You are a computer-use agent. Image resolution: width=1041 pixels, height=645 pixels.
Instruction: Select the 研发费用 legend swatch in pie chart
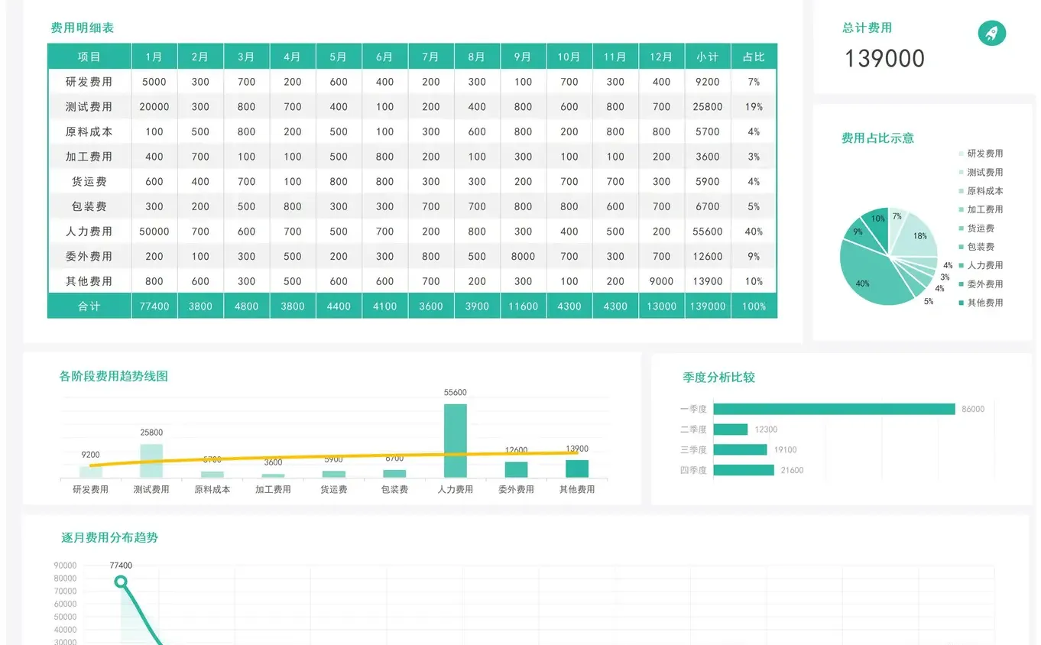click(x=962, y=154)
